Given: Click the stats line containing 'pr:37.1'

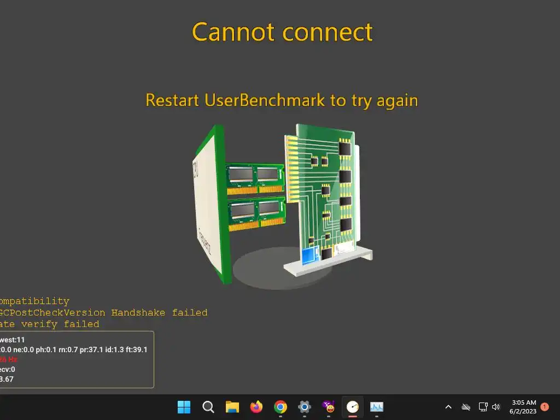Looking at the screenshot, I should pyautogui.click(x=74, y=349).
